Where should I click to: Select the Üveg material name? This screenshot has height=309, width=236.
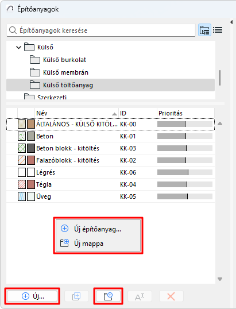click(x=44, y=196)
